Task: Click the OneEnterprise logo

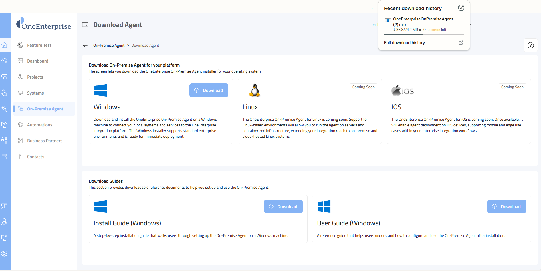Action: tap(44, 24)
